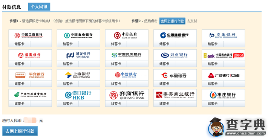Select the 交通银行 logo

(x=223, y=35)
